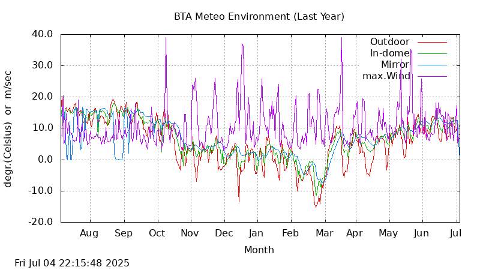This screenshot has height=270, width=480.
Task: Click the "max.Wind" legend label
Action: point(386,76)
